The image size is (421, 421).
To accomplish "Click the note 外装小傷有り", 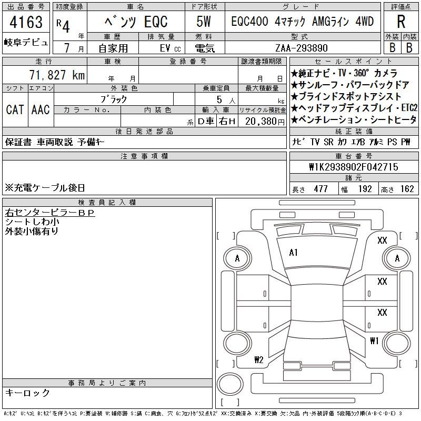I will point(32,231).
